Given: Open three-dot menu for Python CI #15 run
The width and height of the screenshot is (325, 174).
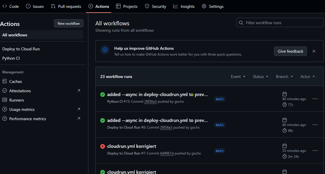Looking at the screenshot, I should [x=315, y=99].
